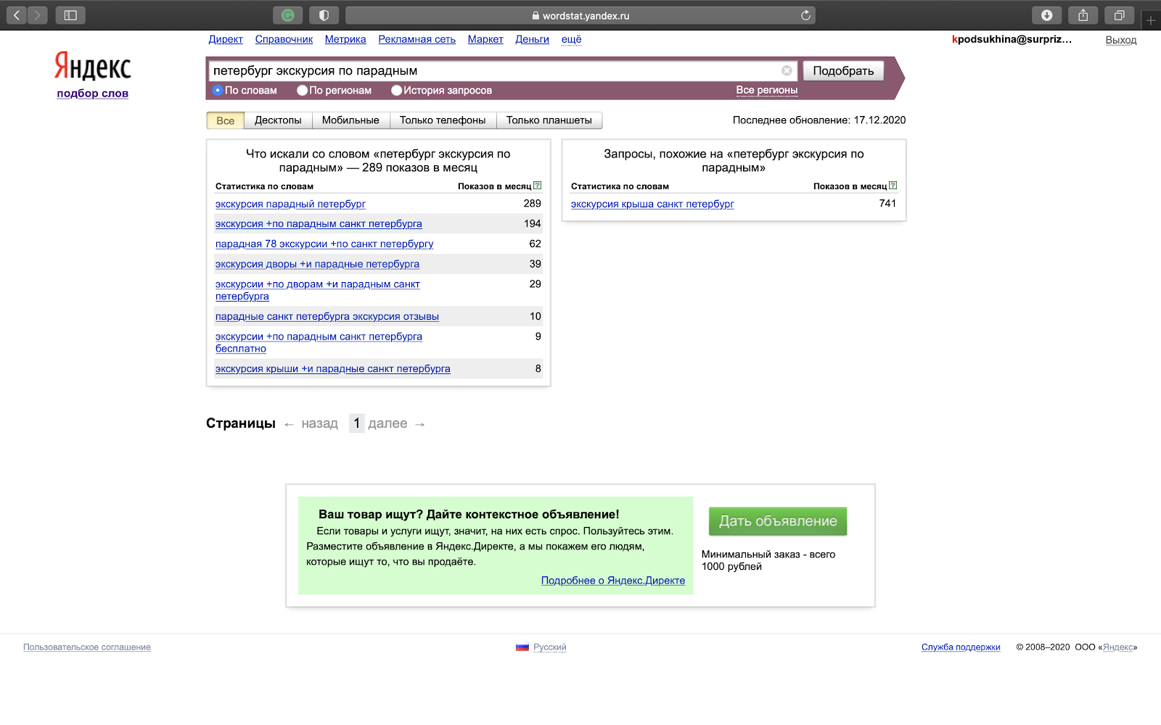This screenshot has width=1161, height=725.
Task: Click the account email 'kpodsukhina@surpriz…'
Action: click(1012, 39)
